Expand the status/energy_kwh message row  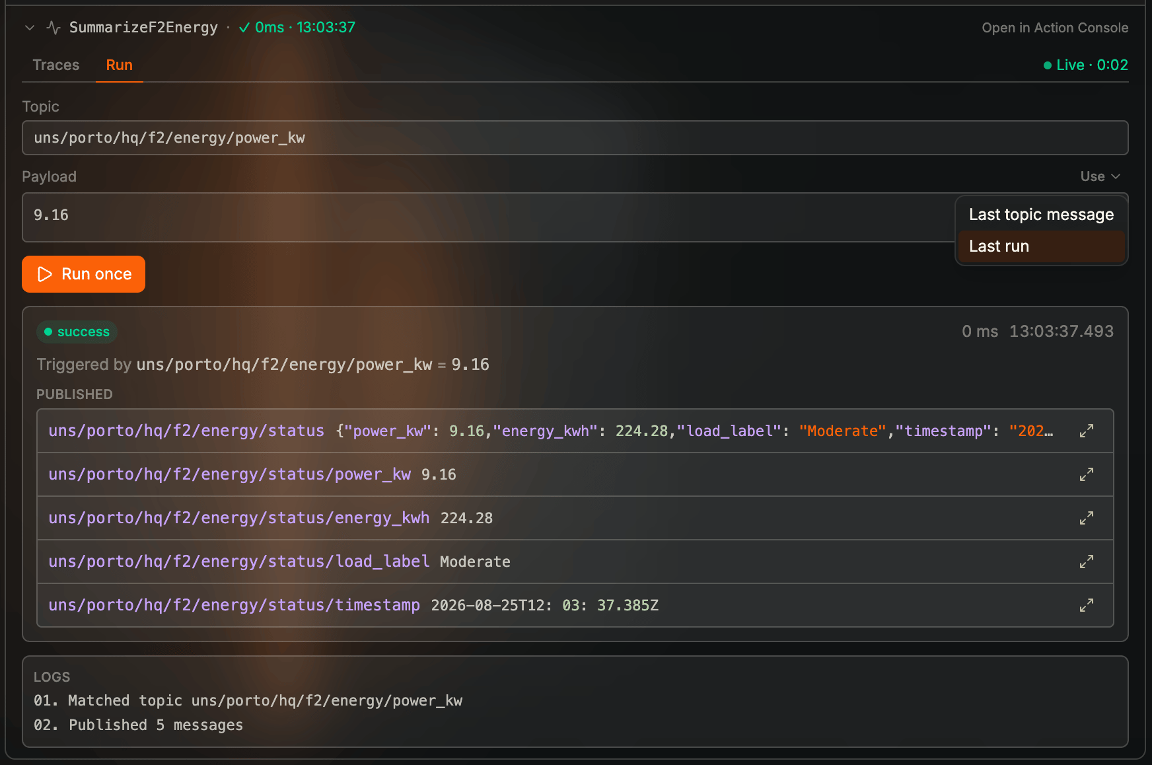click(x=1086, y=518)
